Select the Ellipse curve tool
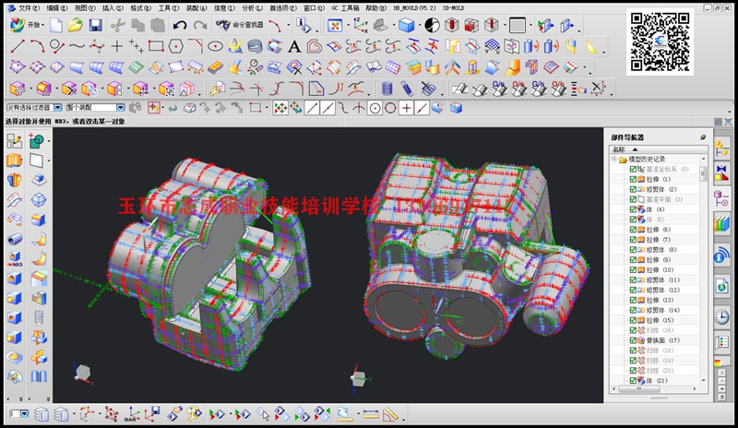 [215, 46]
